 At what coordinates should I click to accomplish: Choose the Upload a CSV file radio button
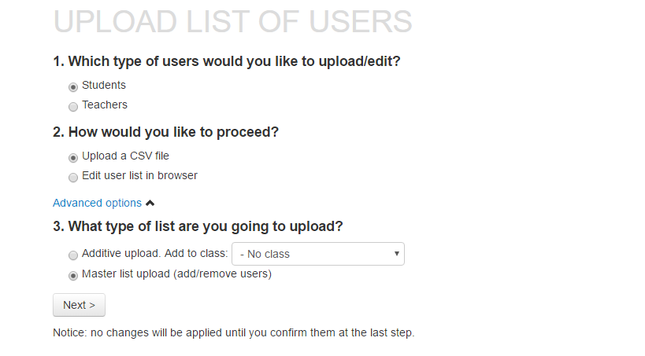(73, 157)
